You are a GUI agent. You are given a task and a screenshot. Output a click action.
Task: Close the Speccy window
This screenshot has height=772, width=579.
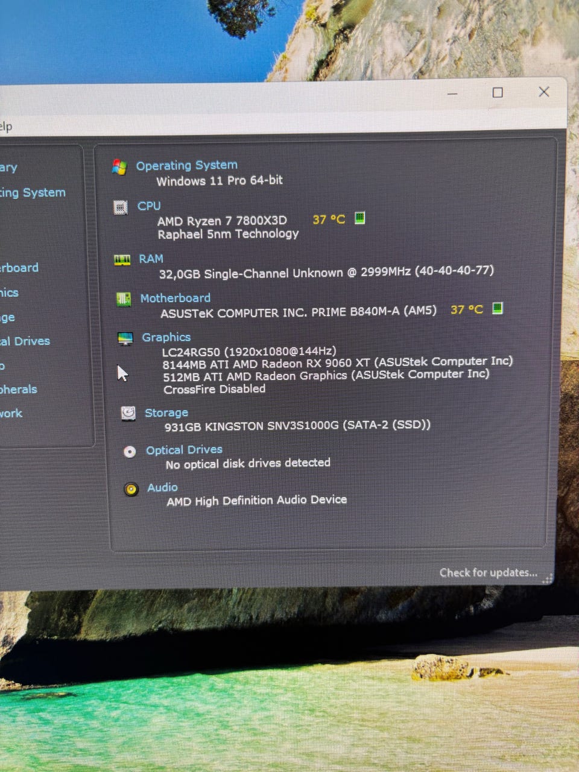tap(544, 92)
